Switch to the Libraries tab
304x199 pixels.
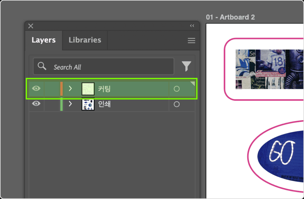pyautogui.click(x=85, y=40)
